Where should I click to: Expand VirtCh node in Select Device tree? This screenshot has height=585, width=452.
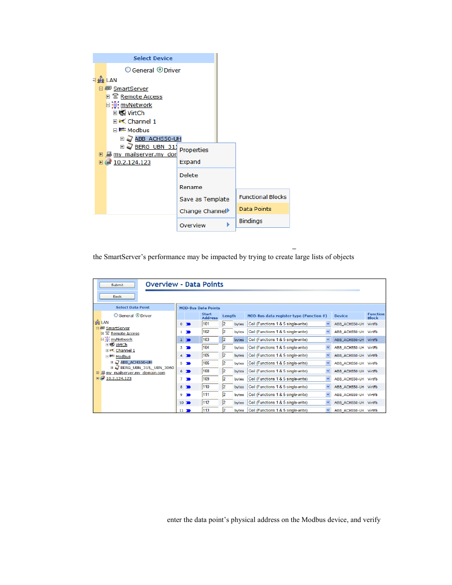pos(115,113)
